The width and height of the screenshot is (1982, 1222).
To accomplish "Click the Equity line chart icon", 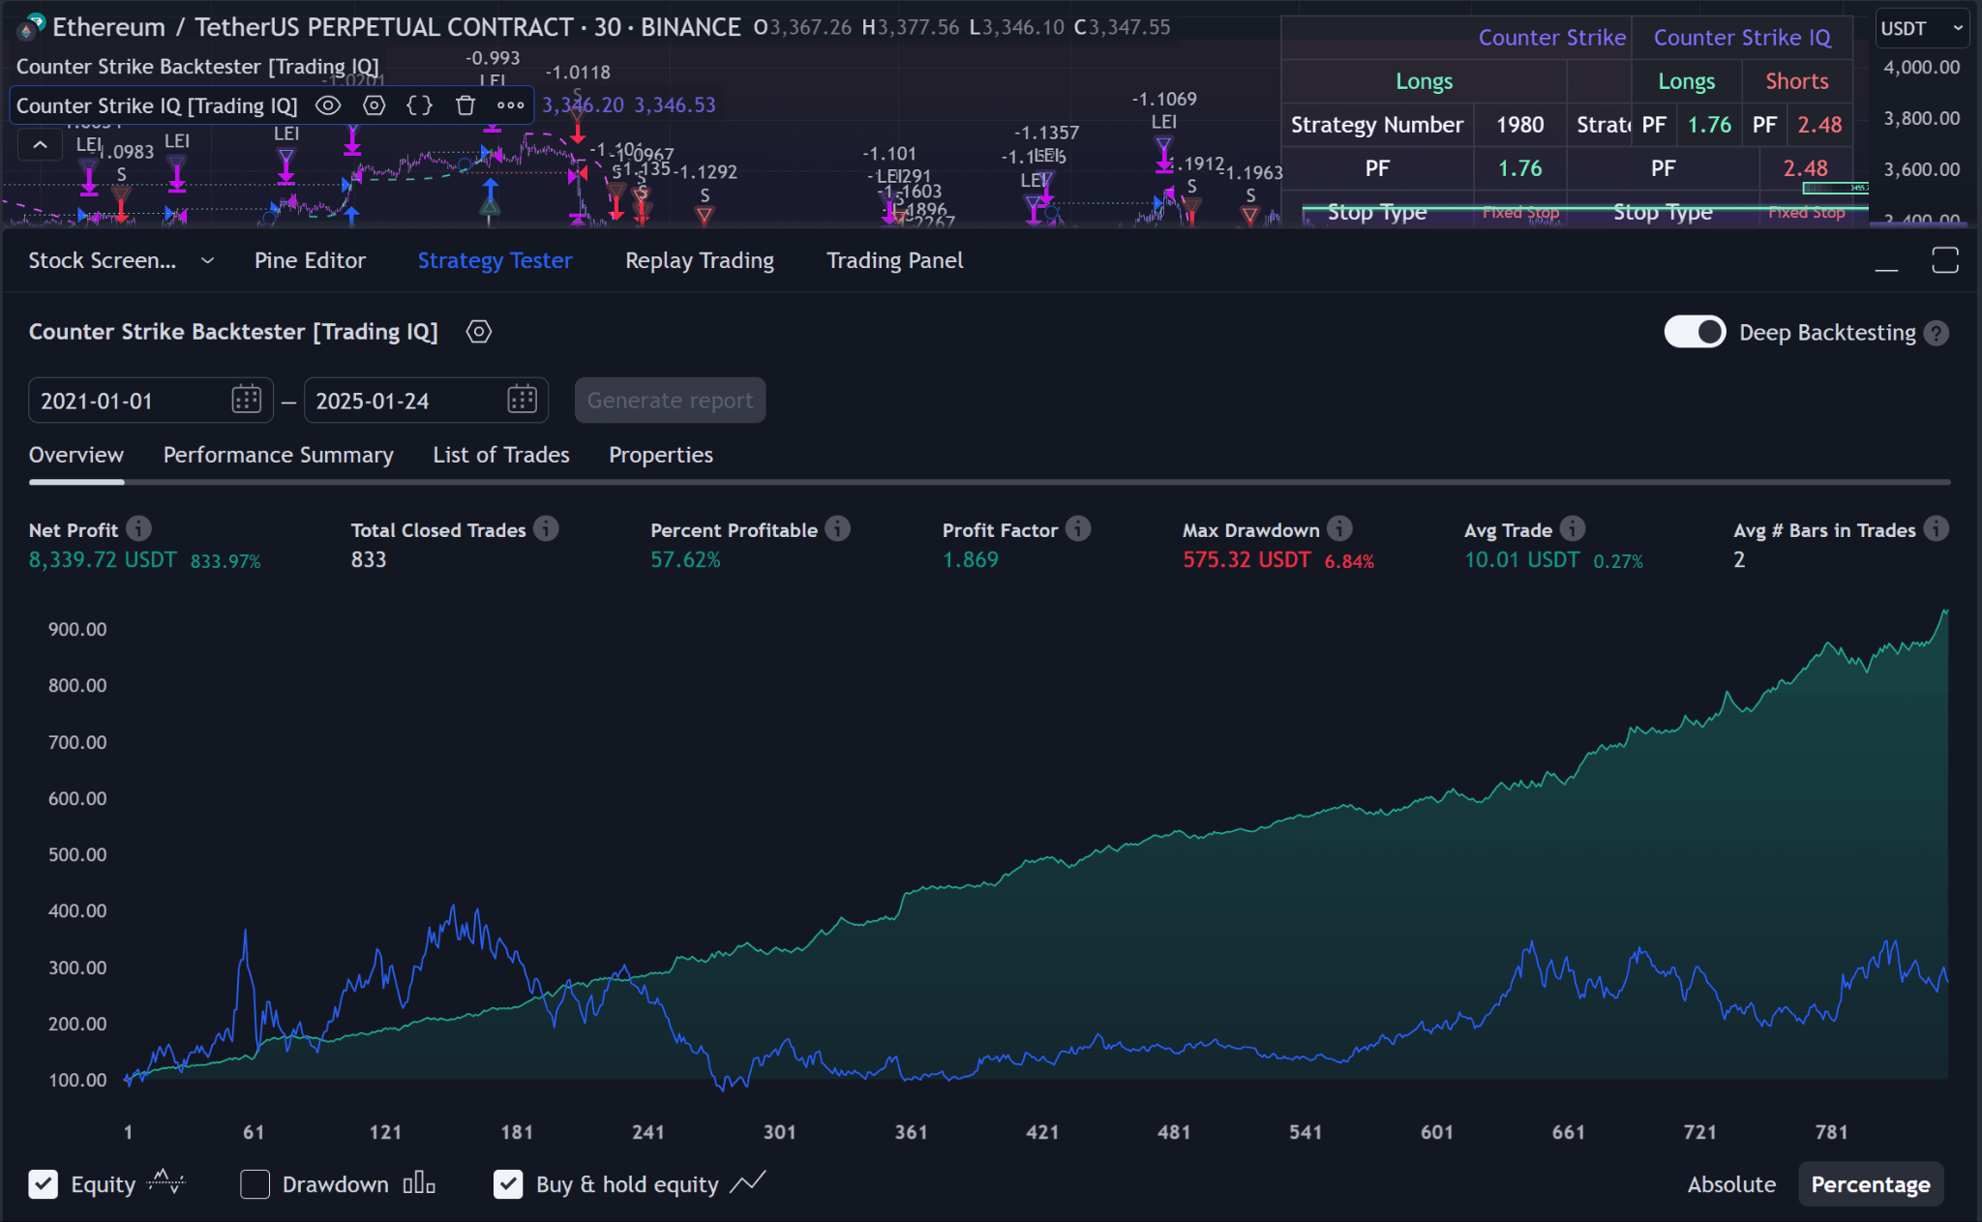I will click(166, 1183).
